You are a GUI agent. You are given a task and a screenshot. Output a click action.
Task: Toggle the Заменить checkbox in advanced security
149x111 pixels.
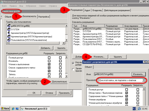73,69
